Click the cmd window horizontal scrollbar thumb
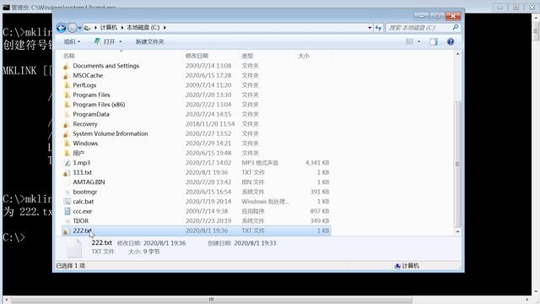The width and height of the screenshot is (540, 304). [x=211, y=300]
